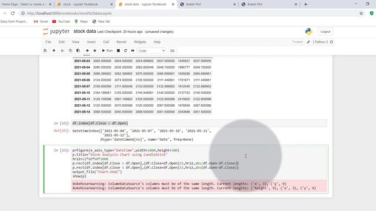Open the Edit menu
The width and height of the screenshot is (376, 211).
(62, 42)
